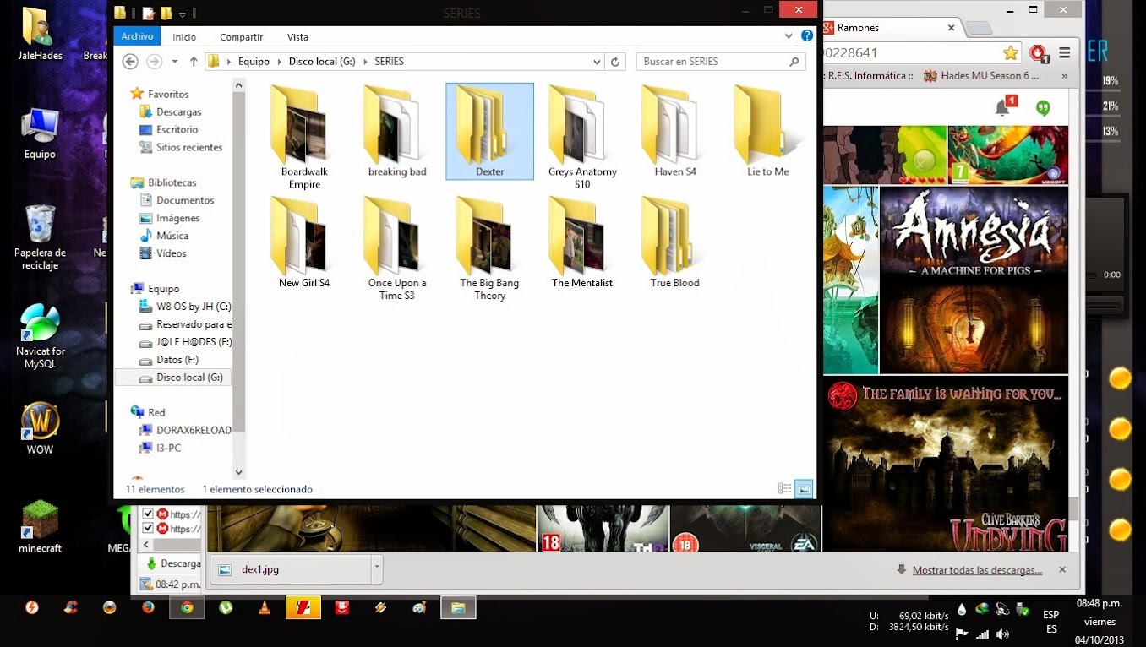Switch Explorer to details view

pos(785,488)
